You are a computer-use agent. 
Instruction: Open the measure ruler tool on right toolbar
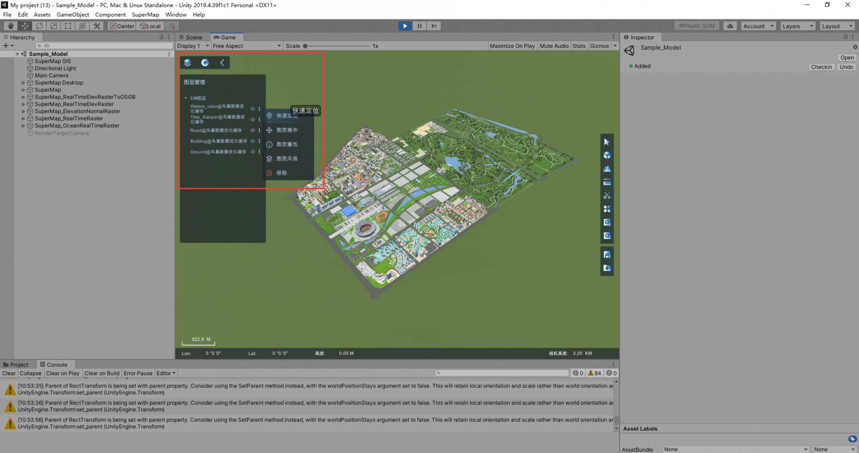click(607, 182)
